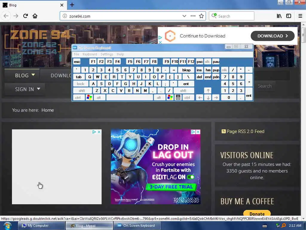Click the zone94.com address bar
The image size is (306, 230).
pos(133,16)
